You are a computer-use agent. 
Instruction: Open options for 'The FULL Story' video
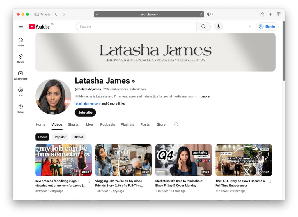[x=270, y=181]
